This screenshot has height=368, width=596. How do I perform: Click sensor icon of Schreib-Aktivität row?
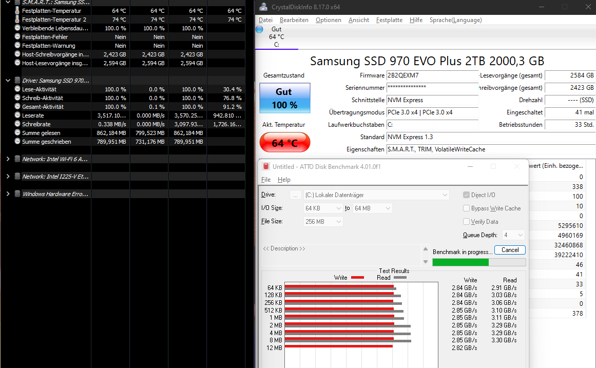pos(17,98)
